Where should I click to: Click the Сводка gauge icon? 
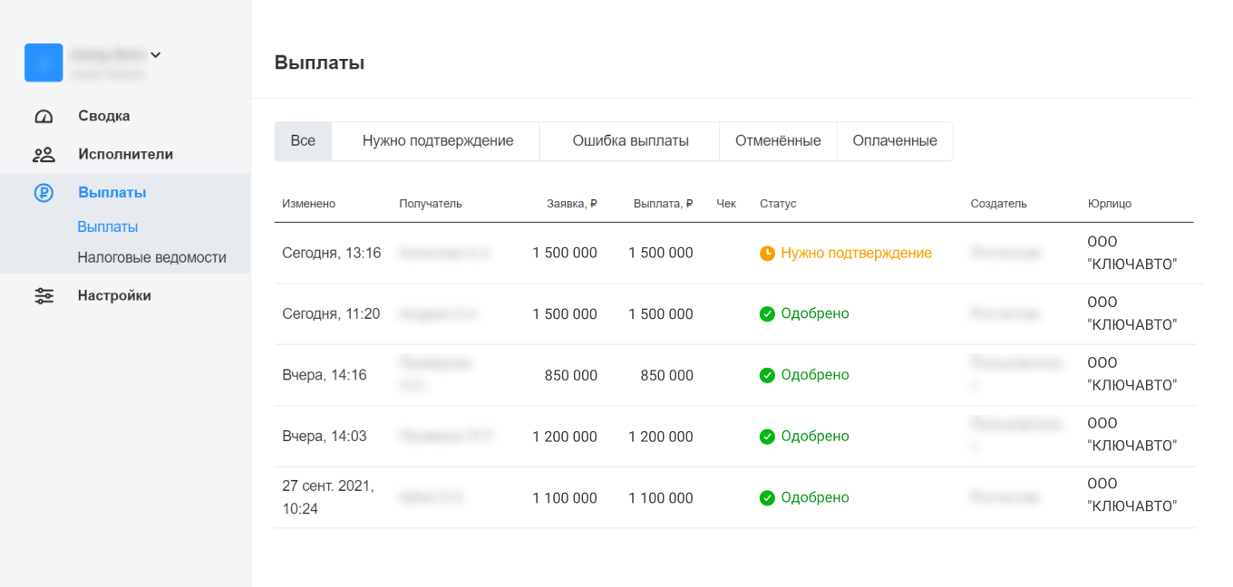[x=44, y=116]
